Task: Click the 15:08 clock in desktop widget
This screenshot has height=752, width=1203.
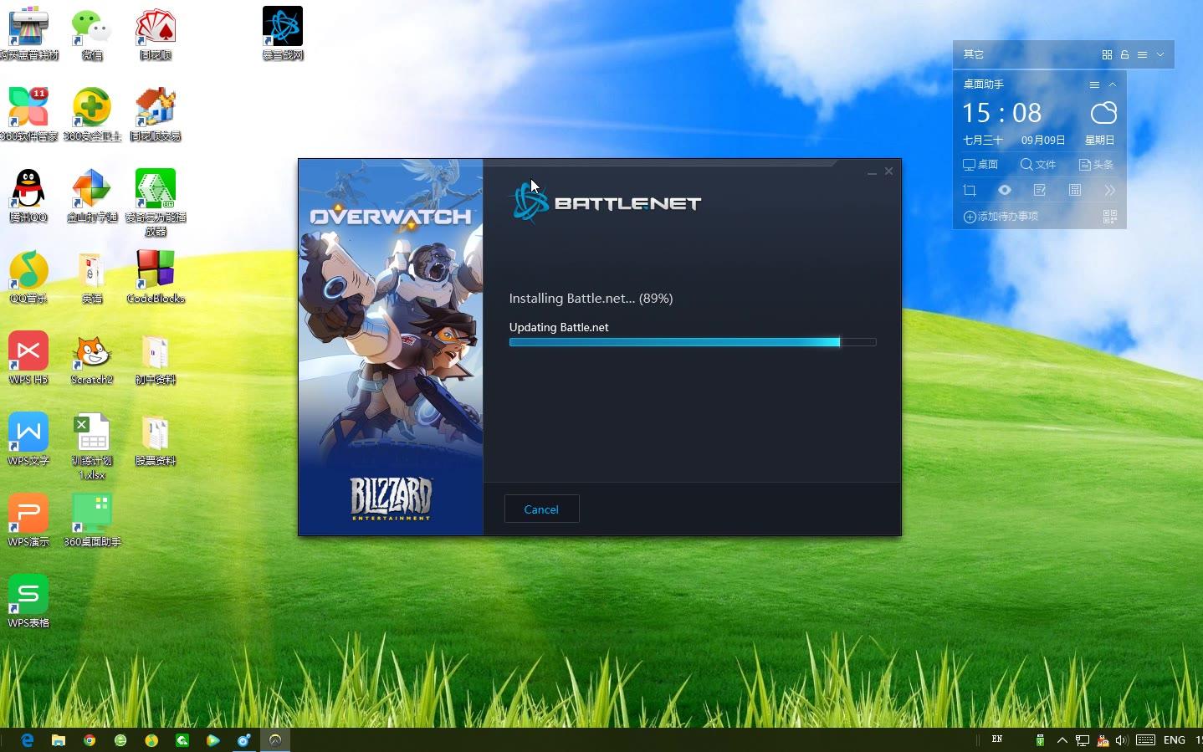Action: pyautogui.click(x=1001, y=113)
